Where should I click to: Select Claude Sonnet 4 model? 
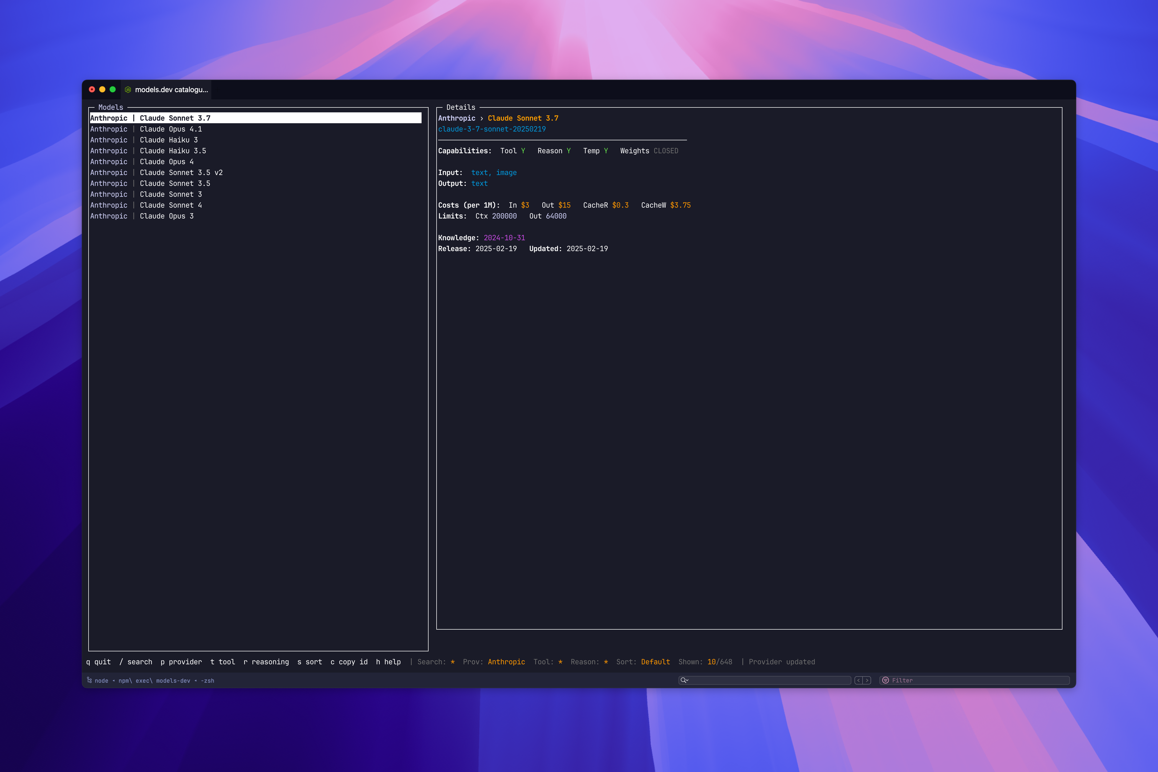170,205
